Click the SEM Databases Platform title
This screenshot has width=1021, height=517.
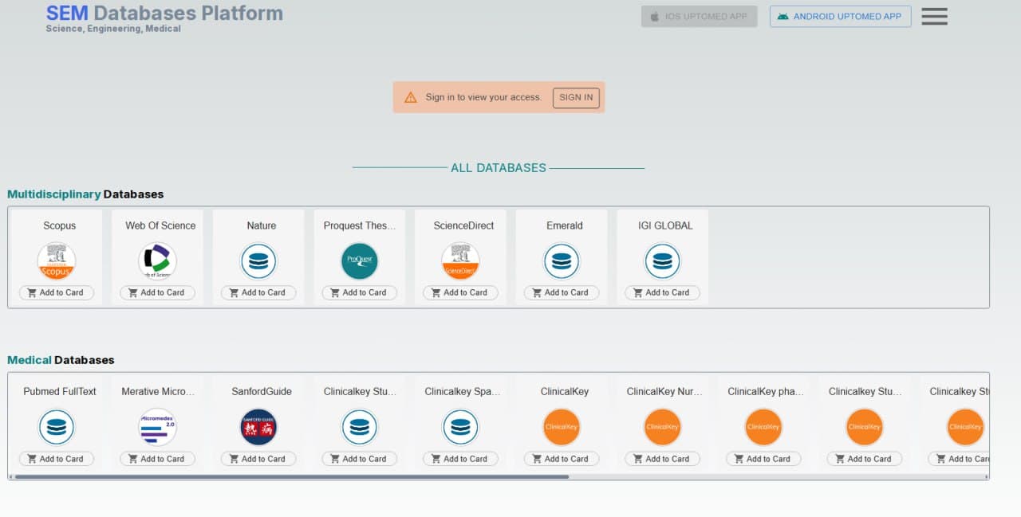tap(164, 14)
